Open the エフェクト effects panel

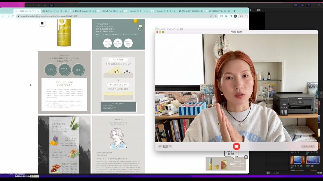[x=308, y=146]
